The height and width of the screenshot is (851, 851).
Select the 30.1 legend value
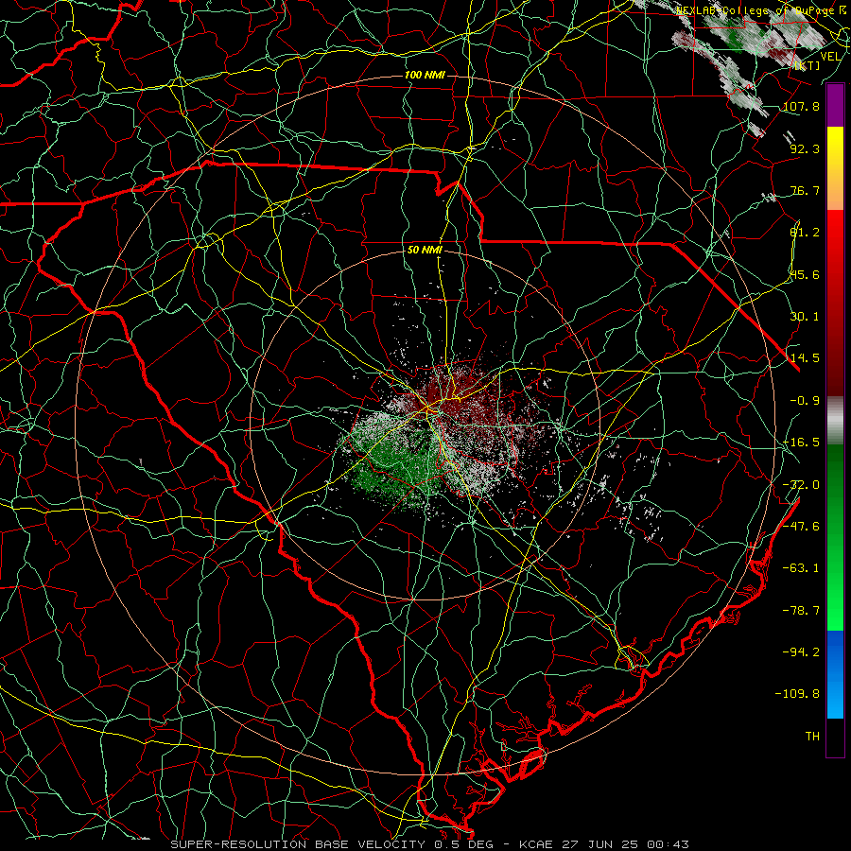point(805,317)
